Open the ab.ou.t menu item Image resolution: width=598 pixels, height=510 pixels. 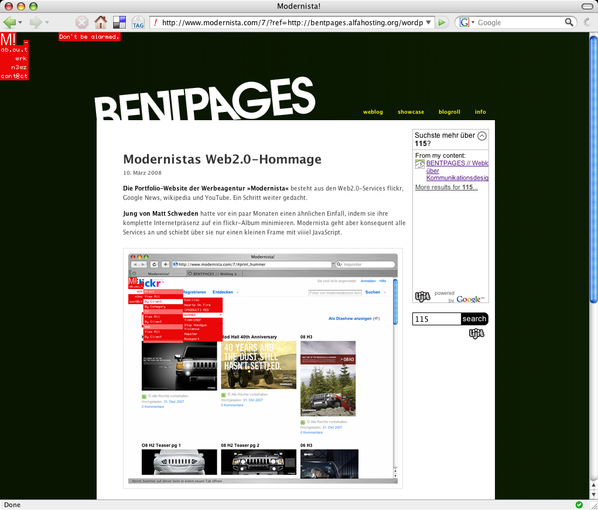[14, 50]
